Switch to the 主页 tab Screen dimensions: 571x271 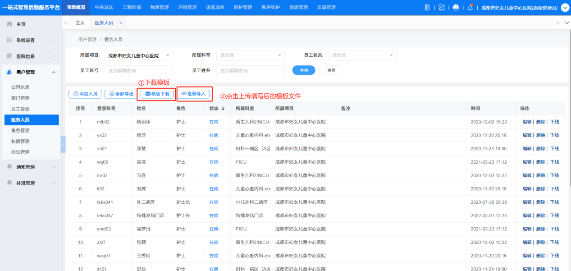tap(80, 23)
